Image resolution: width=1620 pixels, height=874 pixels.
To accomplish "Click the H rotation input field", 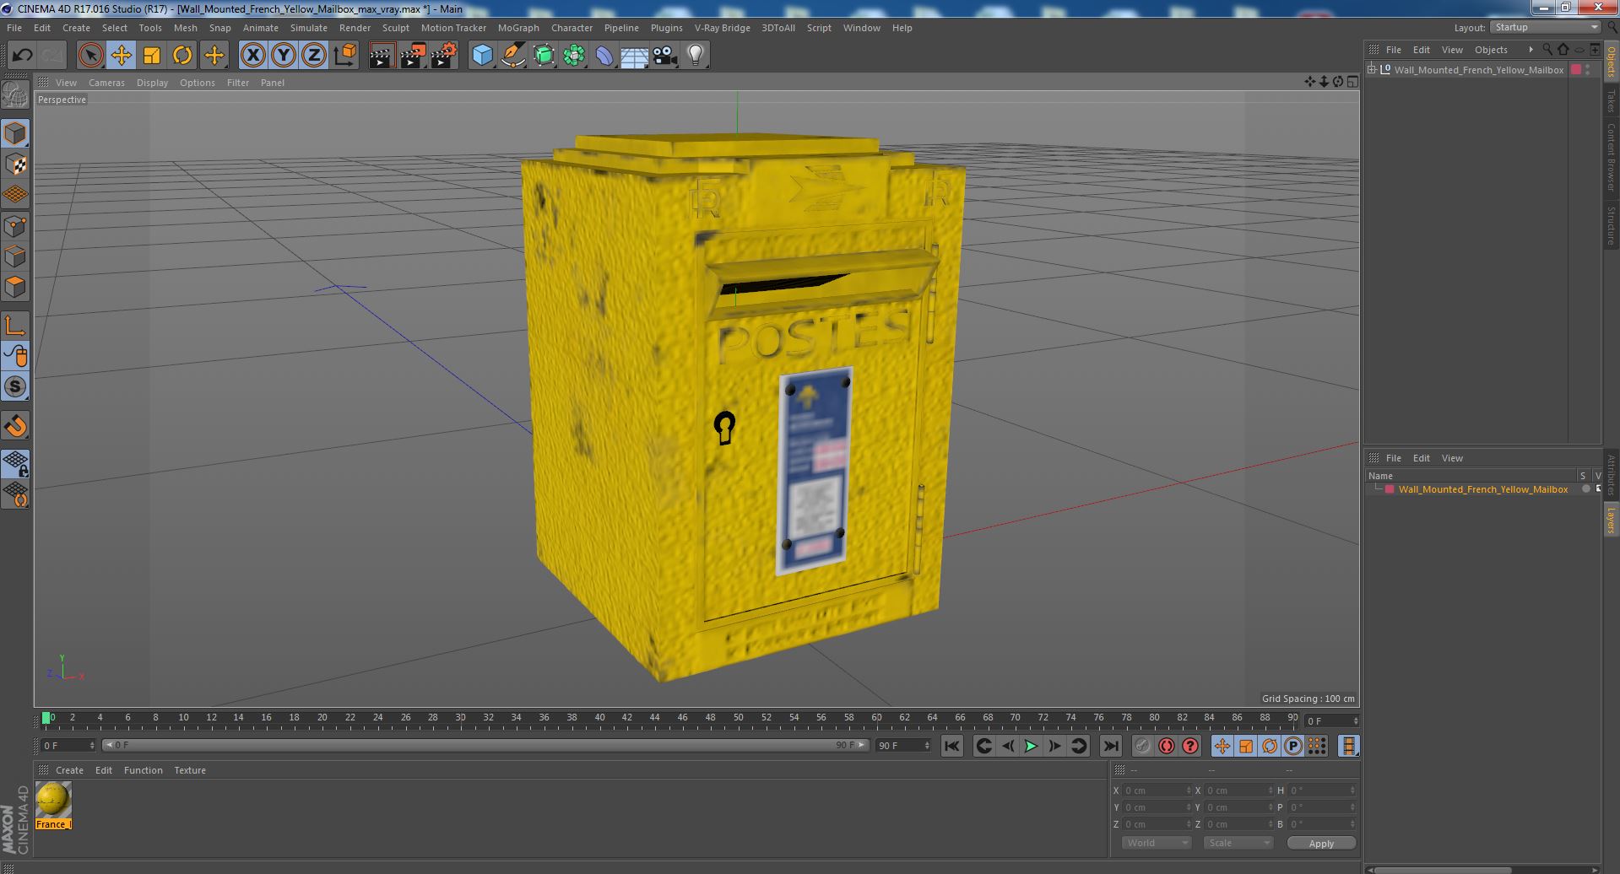I will click(x=1321, y=790).
